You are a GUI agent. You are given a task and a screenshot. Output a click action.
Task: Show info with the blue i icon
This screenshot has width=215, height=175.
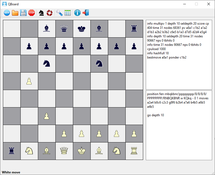(77, 13)
